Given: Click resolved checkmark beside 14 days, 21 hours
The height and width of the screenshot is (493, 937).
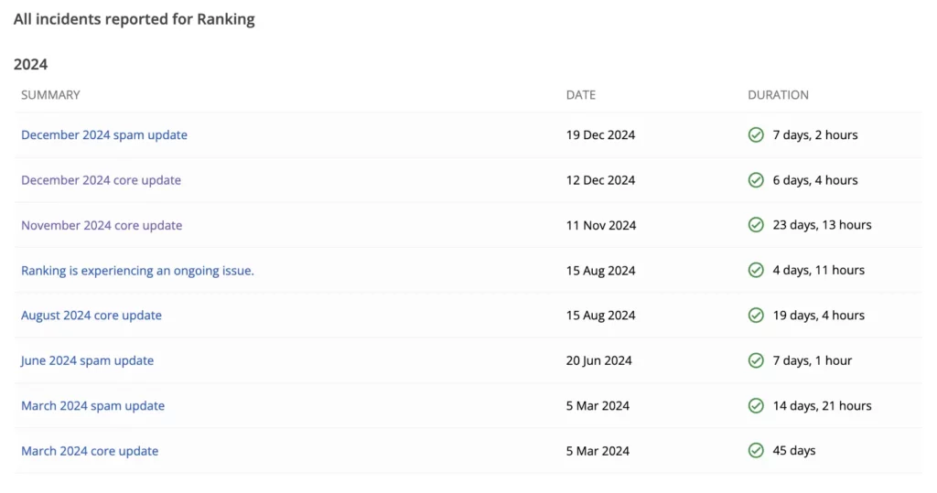Looking at the screenshot, I should click(756, 406).
